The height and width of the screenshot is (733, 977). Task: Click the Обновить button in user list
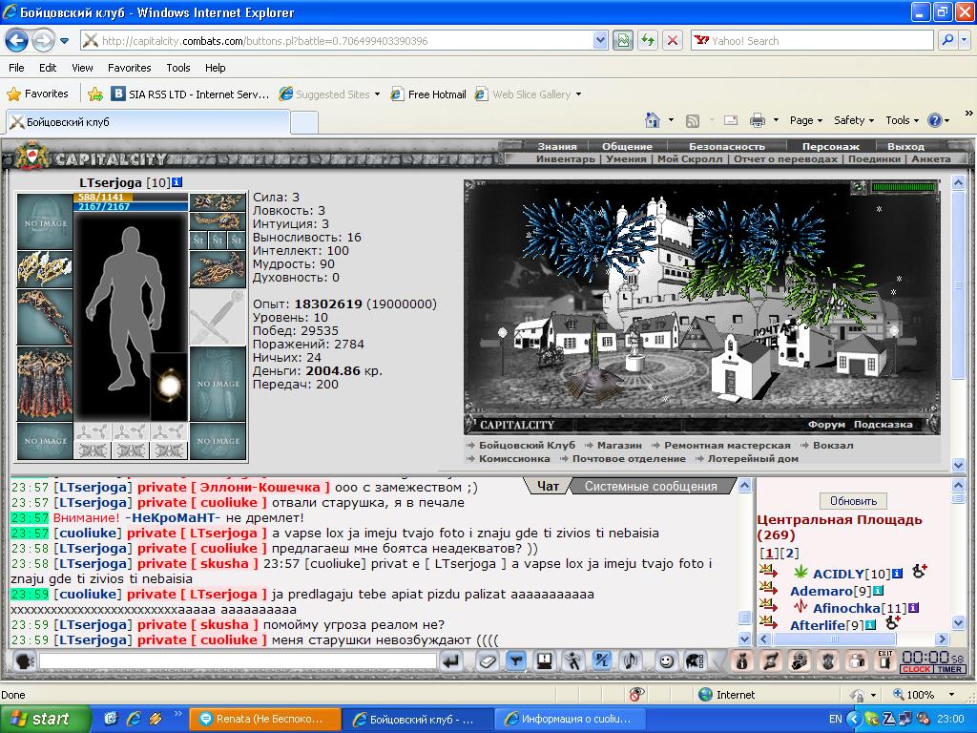pos(853,500)
